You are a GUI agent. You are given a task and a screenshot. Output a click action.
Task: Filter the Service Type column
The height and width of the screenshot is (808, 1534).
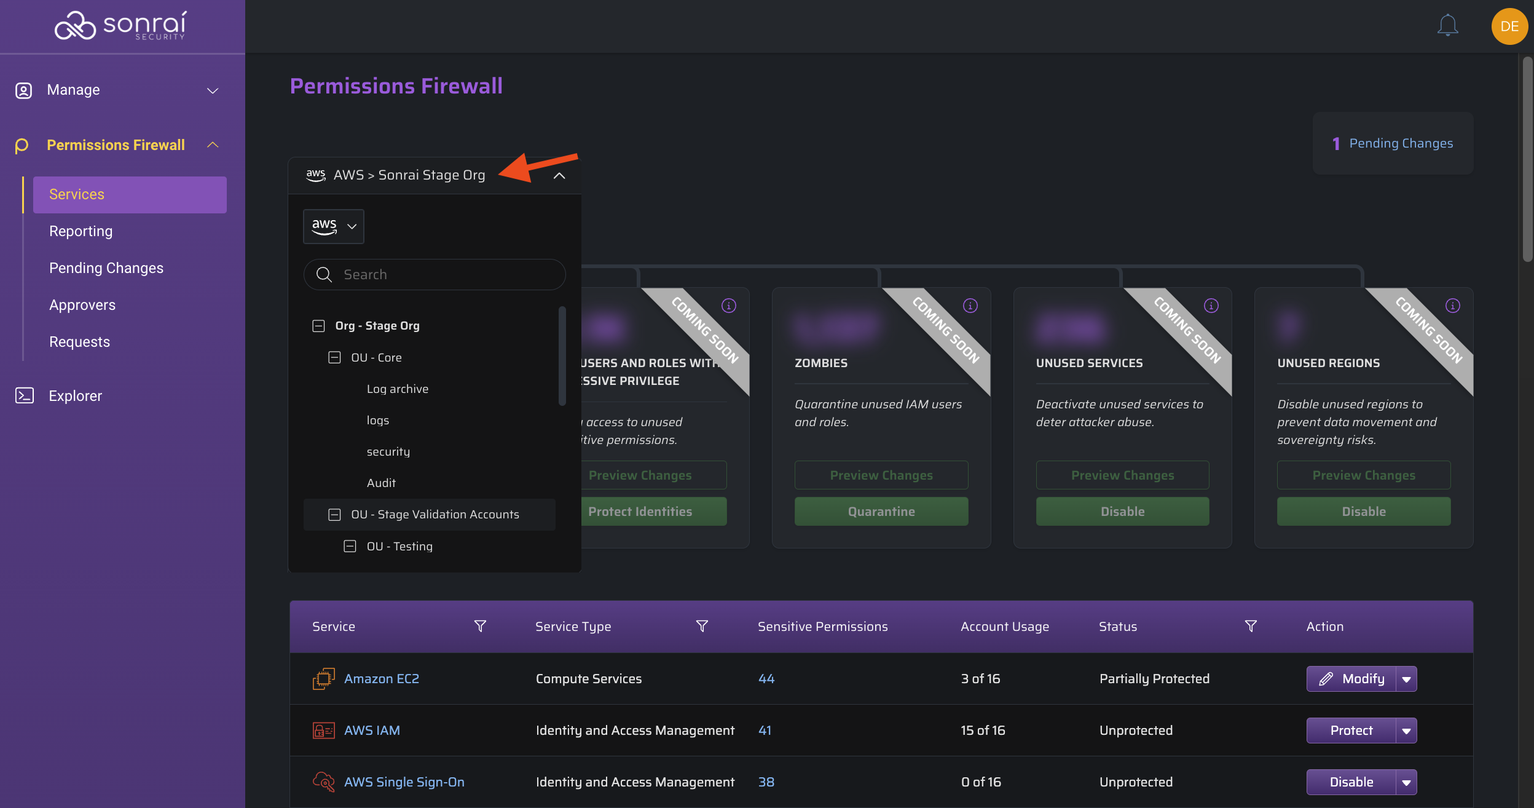[702, 626]
